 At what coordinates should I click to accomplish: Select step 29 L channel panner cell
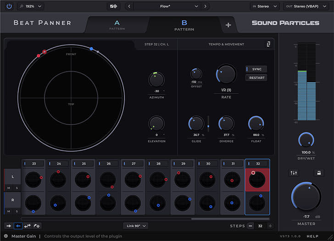coord(183,180)
